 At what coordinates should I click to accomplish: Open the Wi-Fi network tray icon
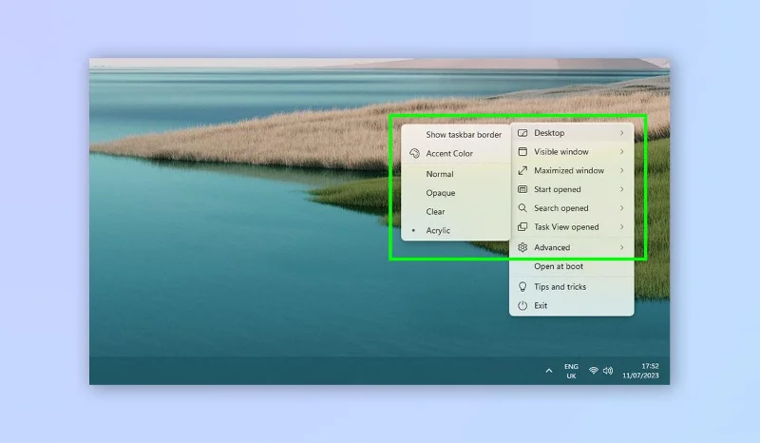[x=593, y=371]
